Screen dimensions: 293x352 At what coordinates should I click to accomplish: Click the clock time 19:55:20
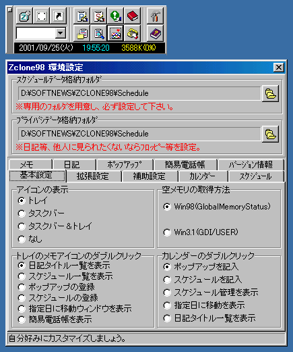coord(96,48)
